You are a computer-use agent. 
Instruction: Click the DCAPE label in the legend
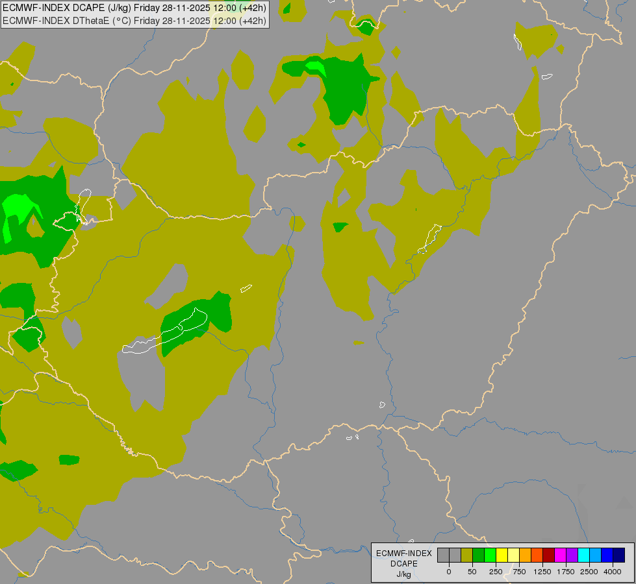coord(404,564)
